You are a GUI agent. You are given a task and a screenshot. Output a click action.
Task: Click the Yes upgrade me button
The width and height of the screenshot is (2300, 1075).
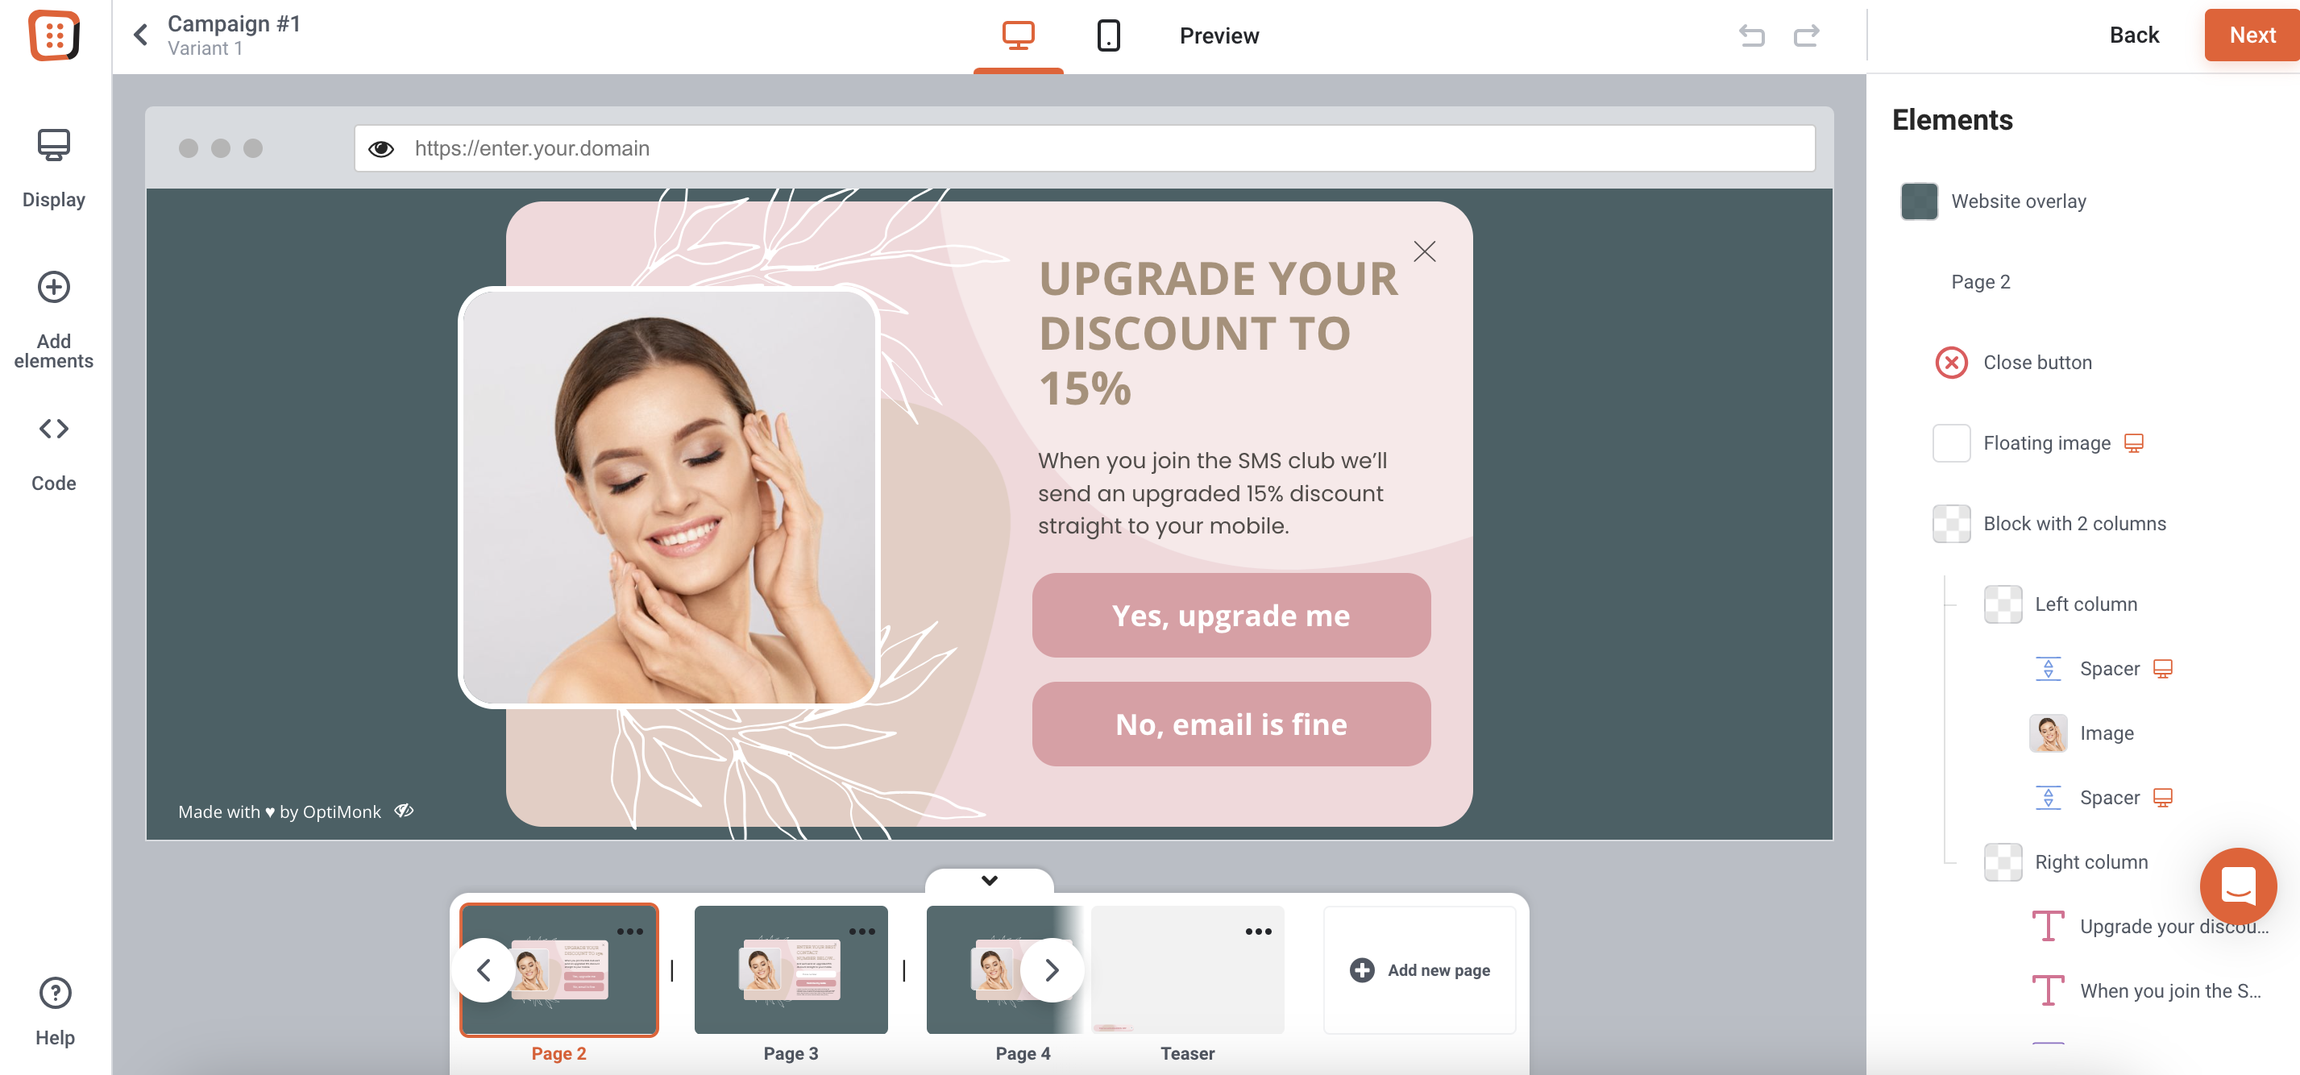coord(1229,615)
